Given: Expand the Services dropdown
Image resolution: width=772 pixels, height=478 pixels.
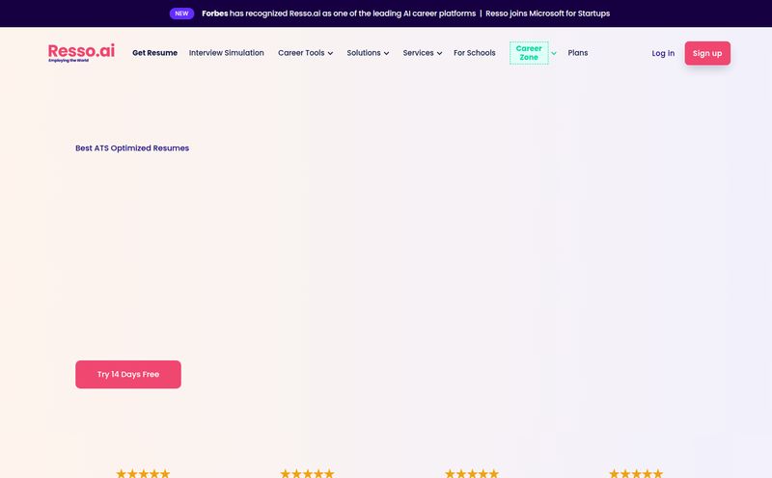Looking at the screenshot, I should pyautogui.click(x=423, y=53).
